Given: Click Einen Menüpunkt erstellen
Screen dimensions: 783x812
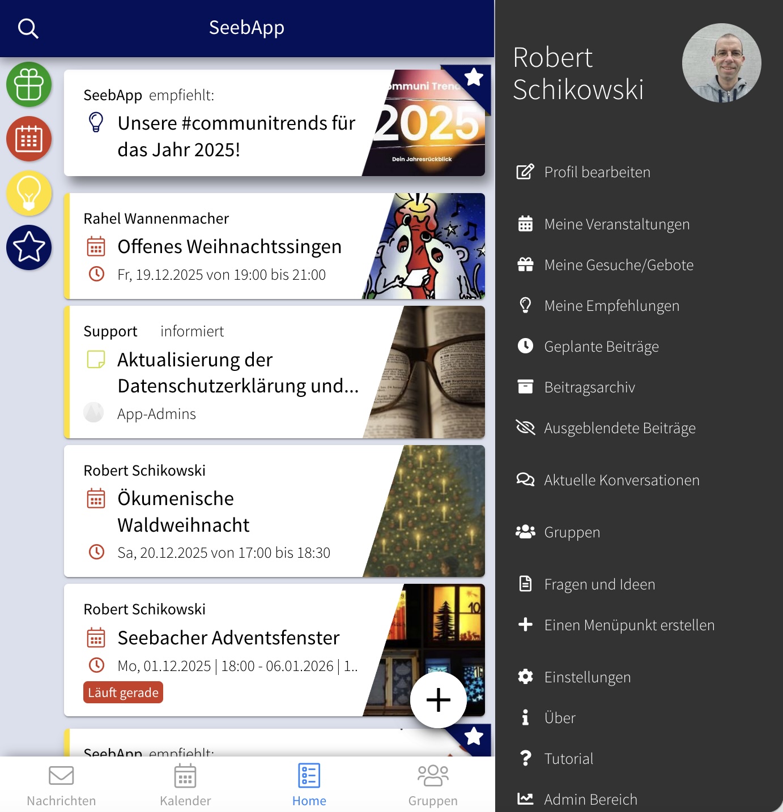Looking at the screenshot, I should coord(629,625).
